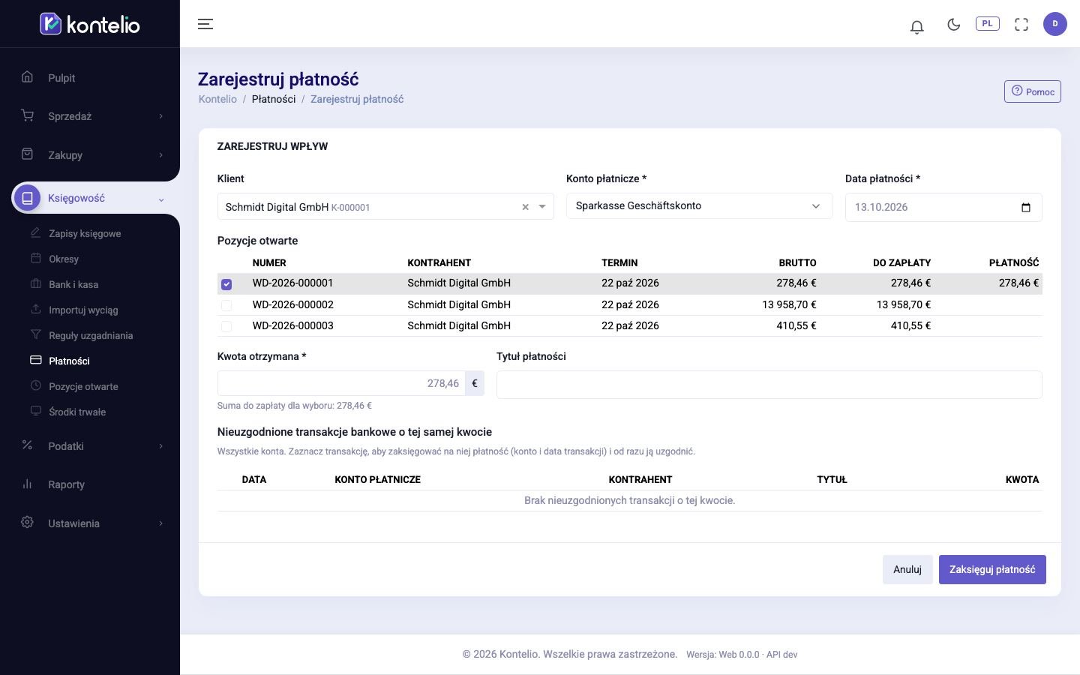Viewport: 1080px width, 675px height.
Task: Click the Data płatności field
Action: pos(943,208)
